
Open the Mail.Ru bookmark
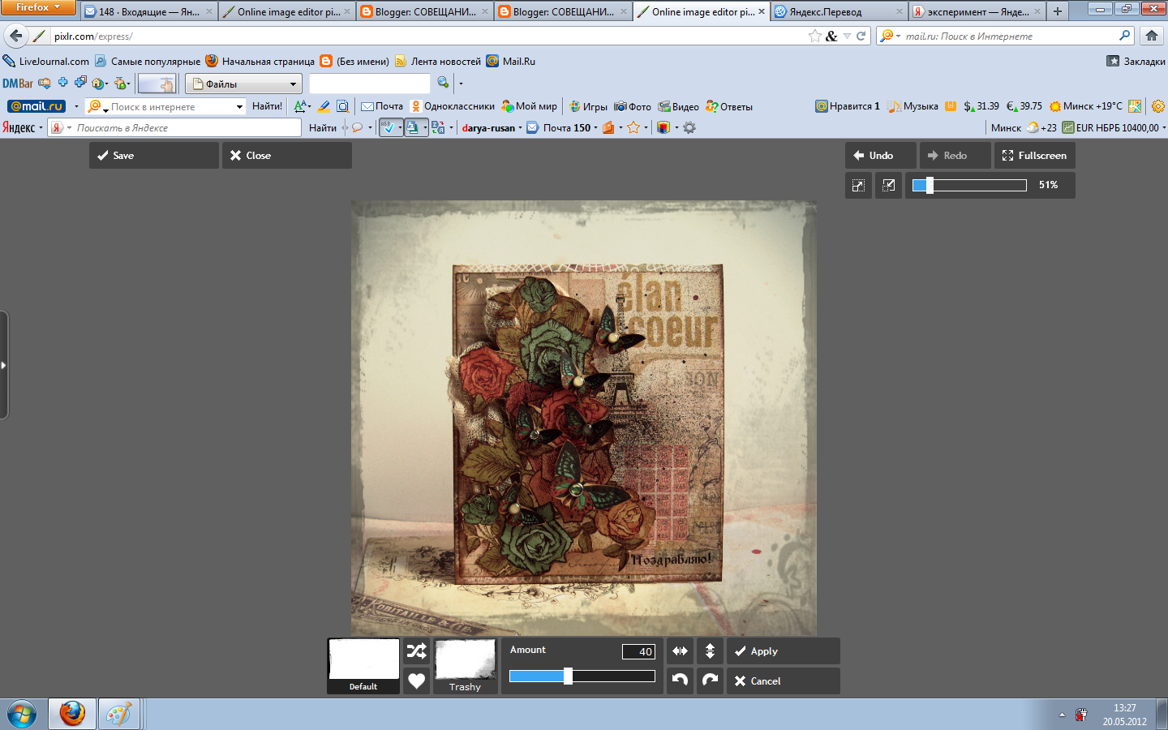tap(511, 61)
